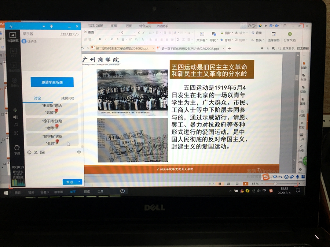The height and width of the screenshot is (247, 330).
Task: Expand the classroom title bar dropdown arrow
Action: click(44, 26)
